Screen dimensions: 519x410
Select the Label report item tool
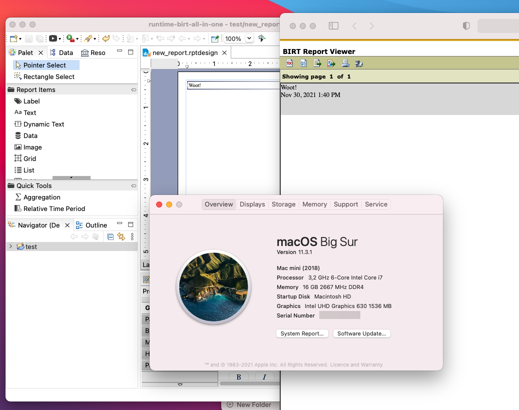pyautogui.click(x=31, y=101)
